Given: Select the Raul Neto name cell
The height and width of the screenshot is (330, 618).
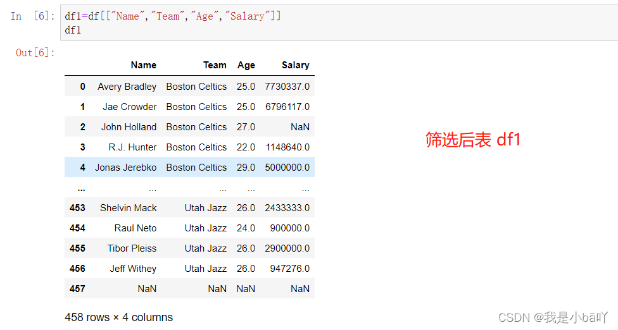Looking at the screenshot, I should [x=136, y=228].
